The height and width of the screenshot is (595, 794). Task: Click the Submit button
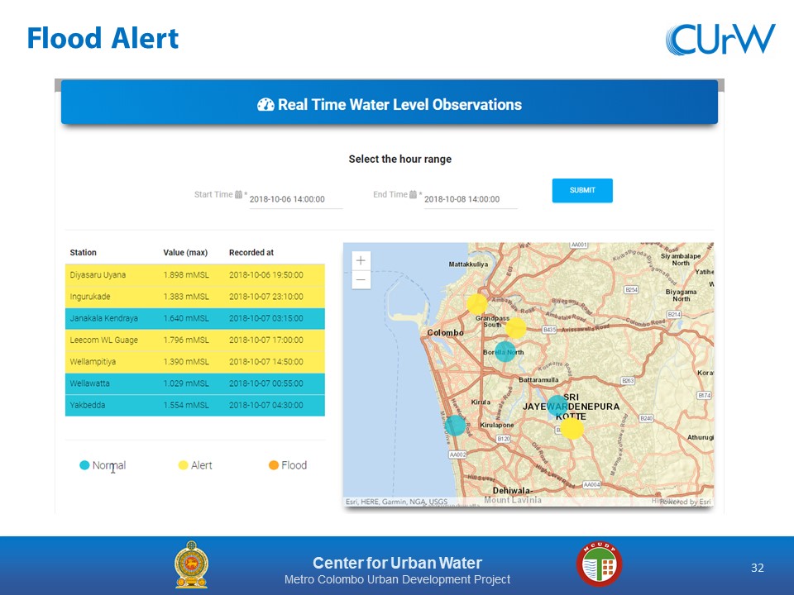coord(582,190)
